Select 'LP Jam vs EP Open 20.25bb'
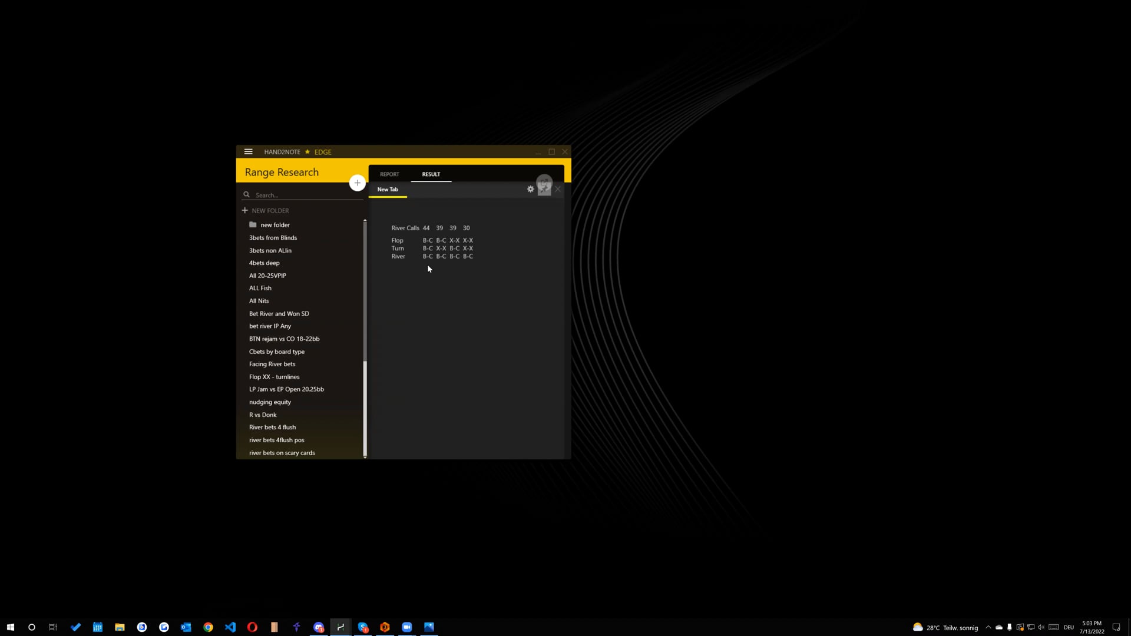1131x636 pixels. pos(286,389)
